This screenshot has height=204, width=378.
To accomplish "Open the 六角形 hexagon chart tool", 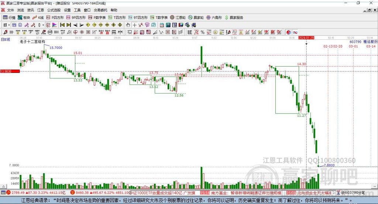I will (x=214, y=18).
